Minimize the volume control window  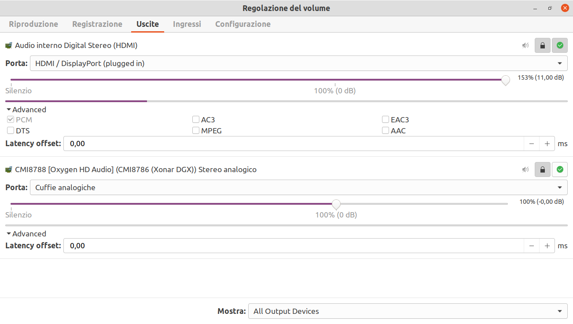pos(535,8)
